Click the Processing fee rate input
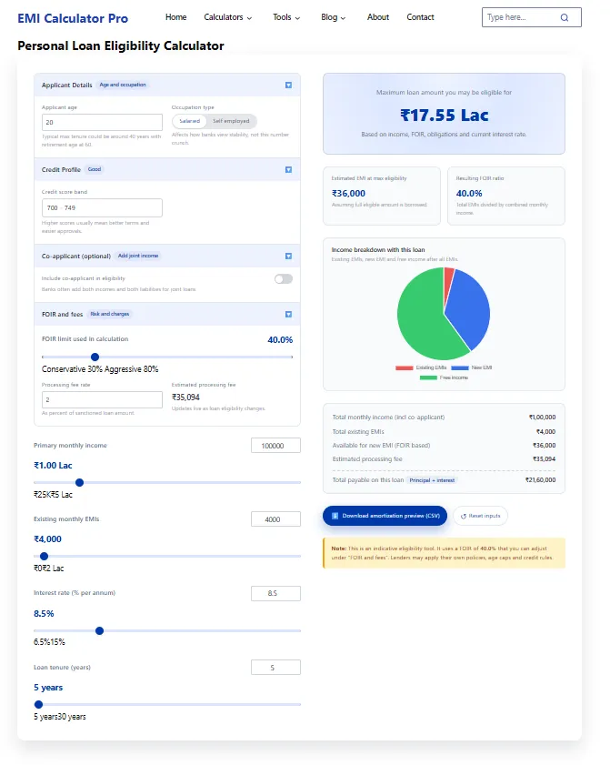610x765 pixels. [102, 399]
